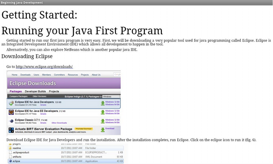Click Resources in the Eclipse site navigation

[73, 75]
